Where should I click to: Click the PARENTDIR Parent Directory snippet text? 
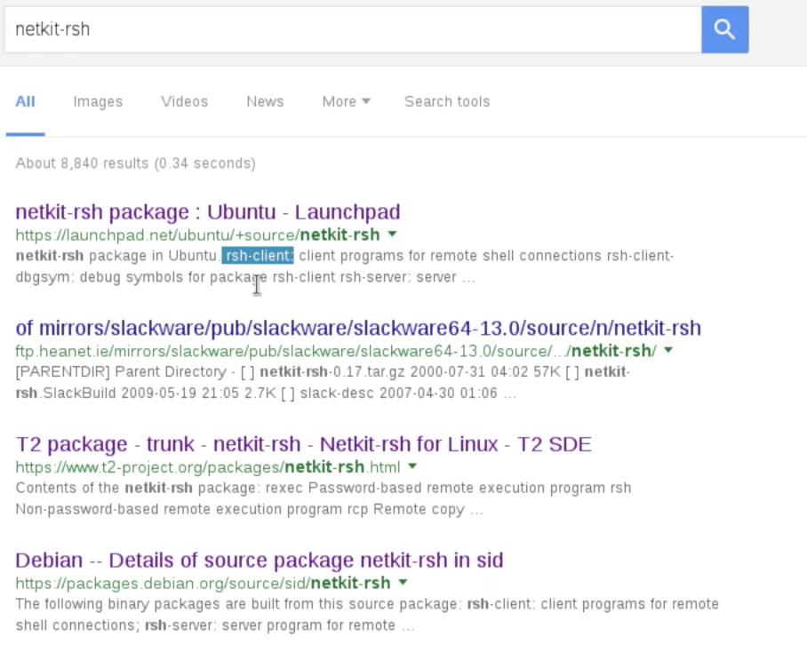pos(323,382)
